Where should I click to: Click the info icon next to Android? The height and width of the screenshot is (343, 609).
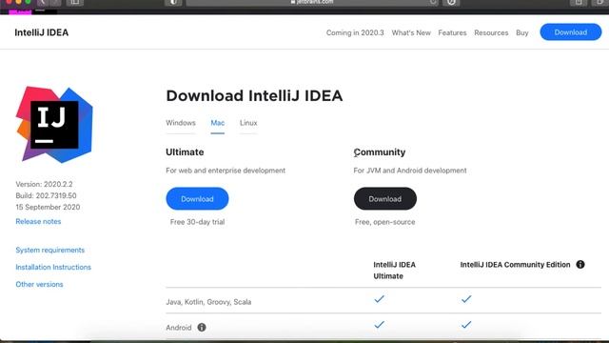[202, 328]
